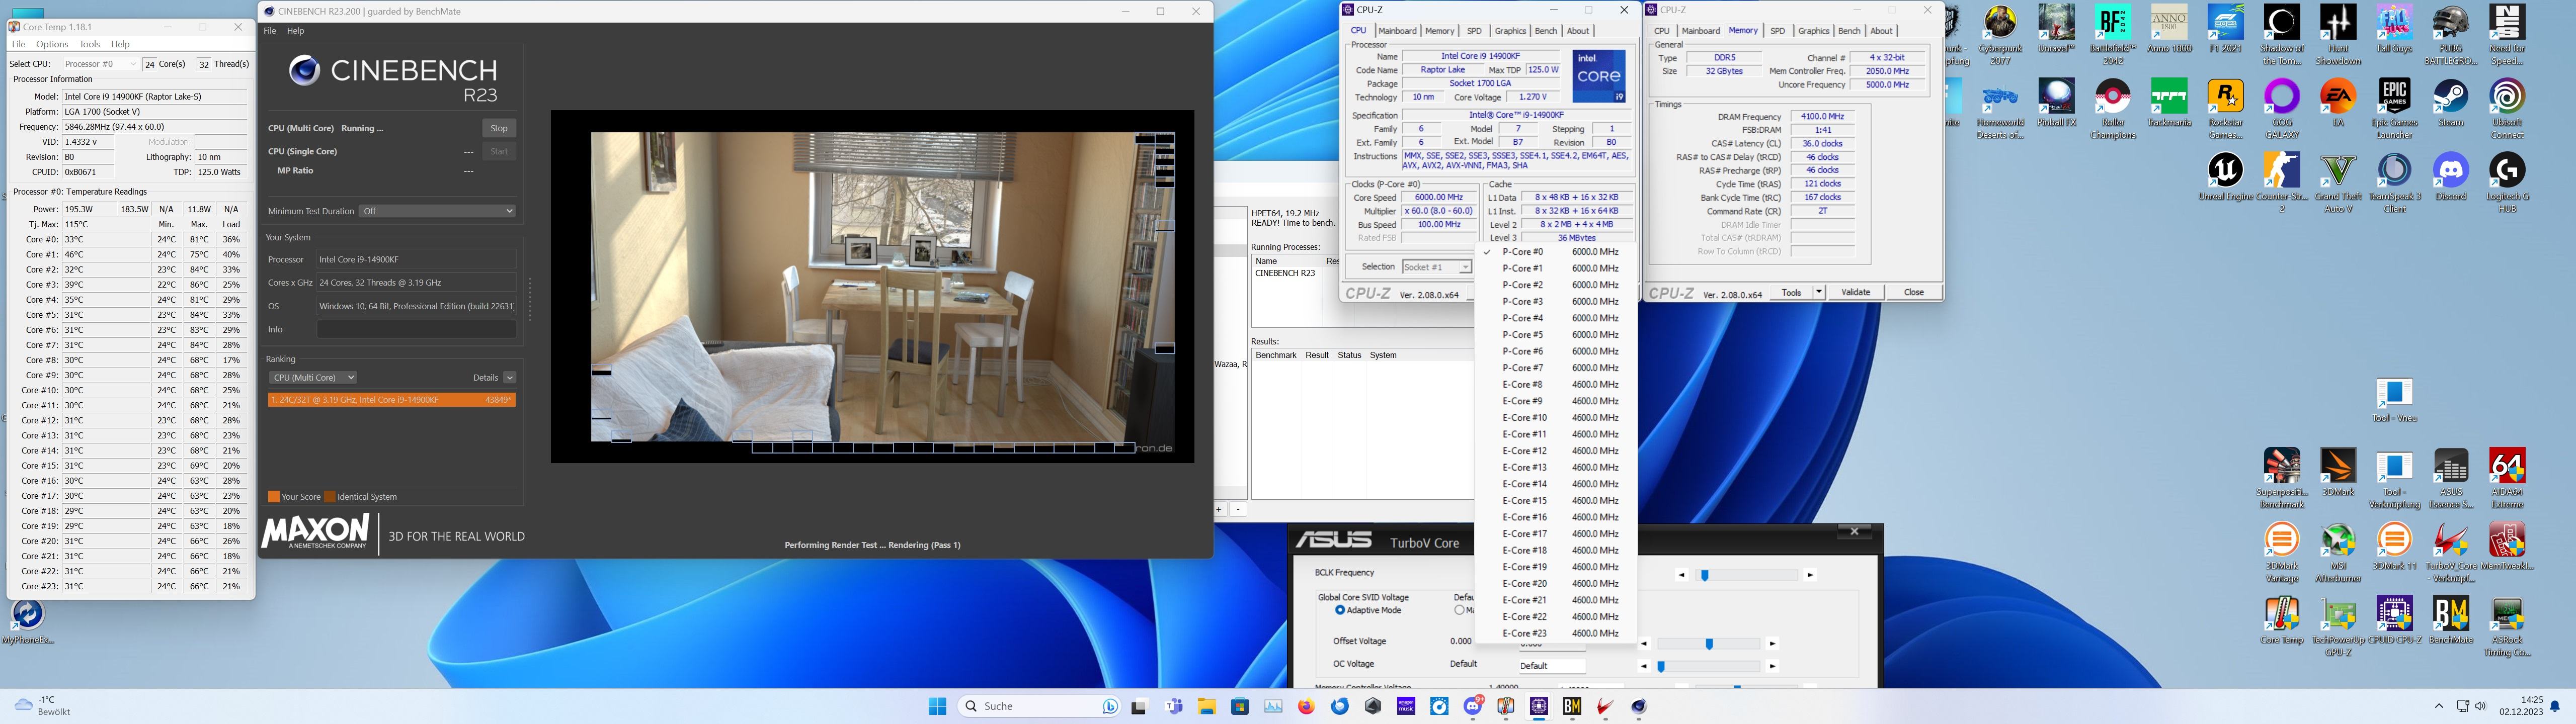Select the 24C/32T i9-14900KF ranking entry
This screenshot has width=2576, height=724.
click(391, 400)
